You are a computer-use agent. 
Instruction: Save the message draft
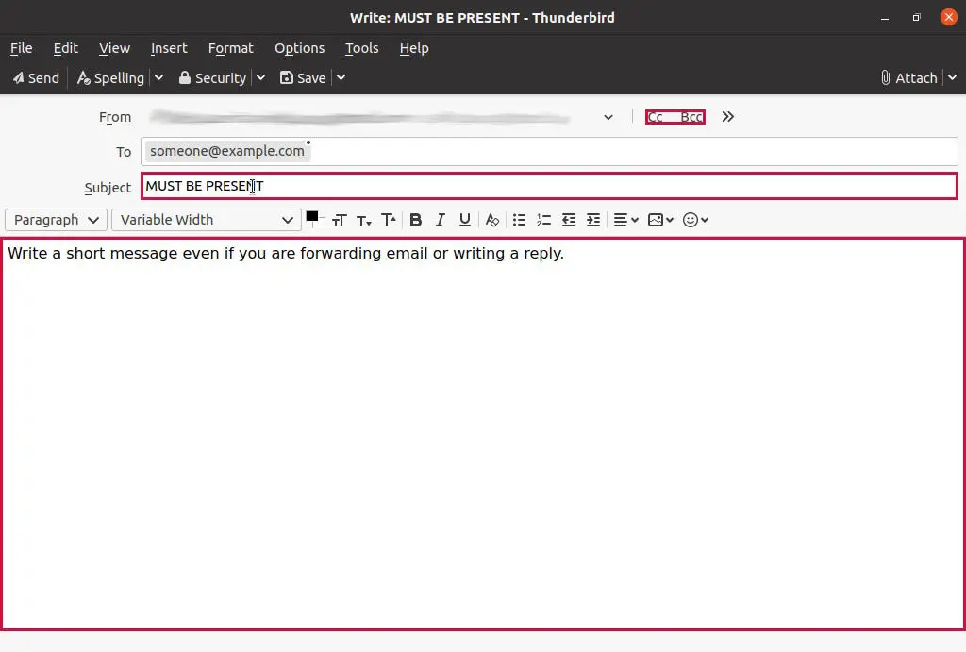(303, 78)
